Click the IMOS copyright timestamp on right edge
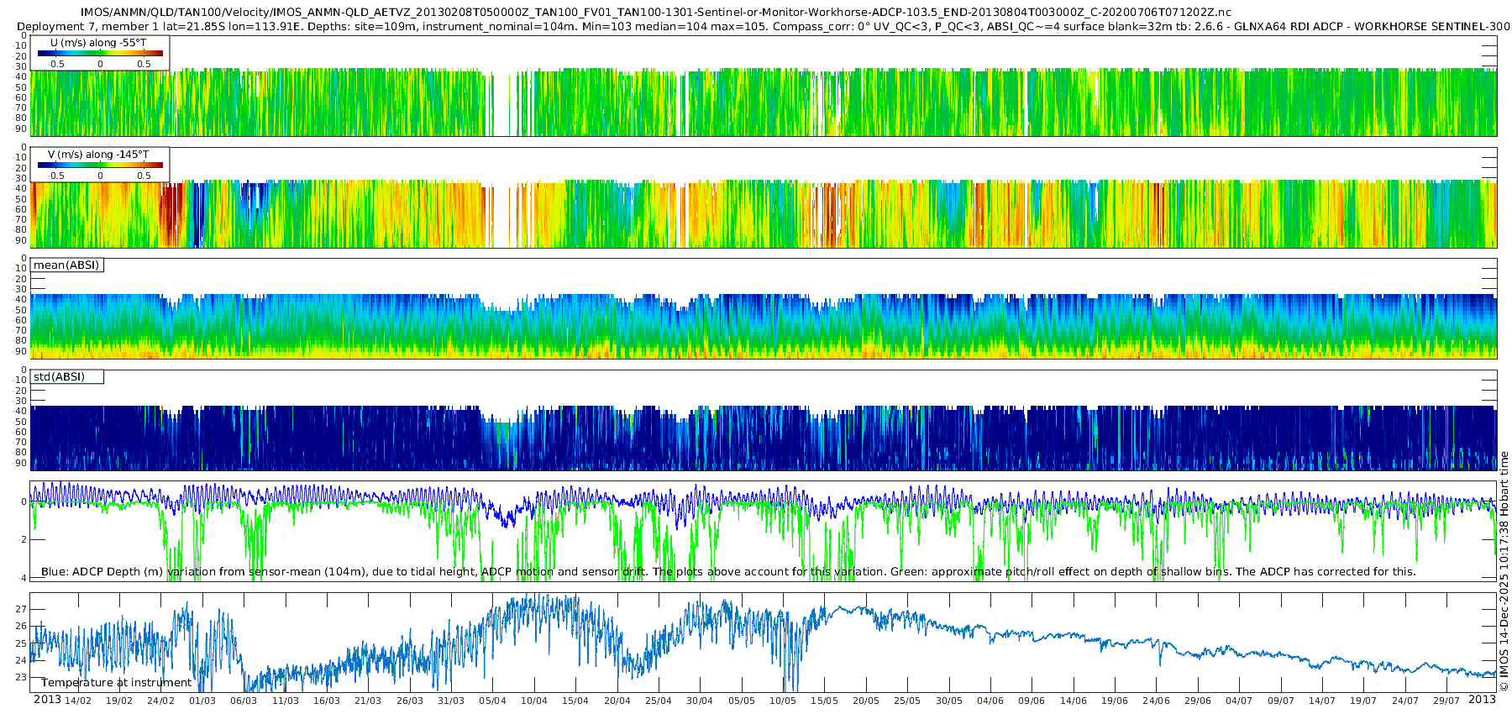Image resolution: width=1512 pixels, height=714 pixels. coord(1504,570)
